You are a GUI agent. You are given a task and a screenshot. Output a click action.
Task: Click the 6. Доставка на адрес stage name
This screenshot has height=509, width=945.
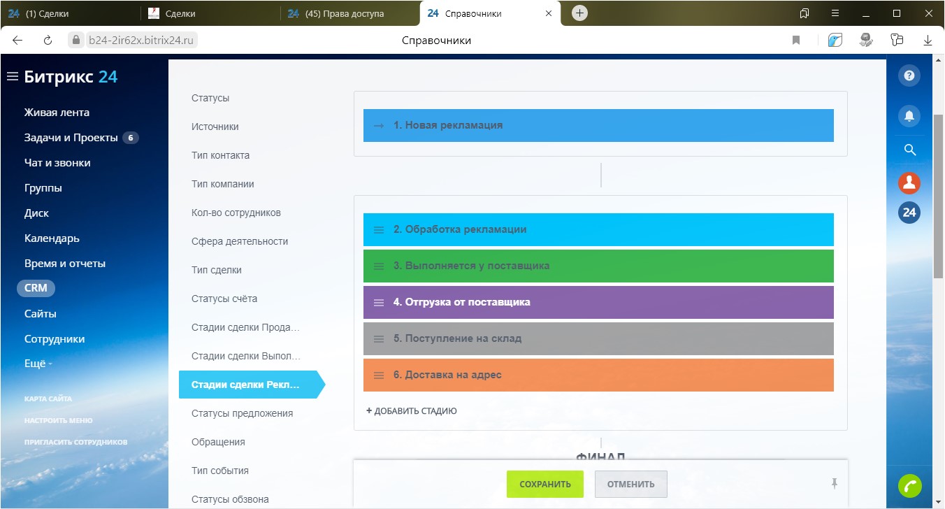(x=447, y=375)
